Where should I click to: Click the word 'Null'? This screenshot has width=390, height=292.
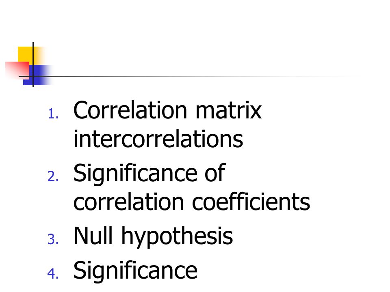pos(93,235)
